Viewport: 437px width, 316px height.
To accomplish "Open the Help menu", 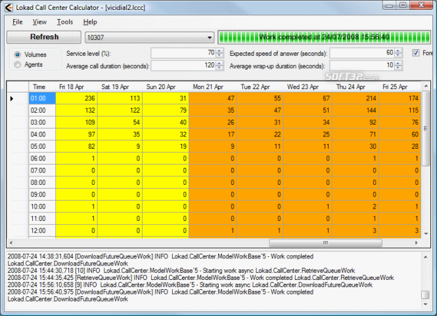I will [90, 22].
